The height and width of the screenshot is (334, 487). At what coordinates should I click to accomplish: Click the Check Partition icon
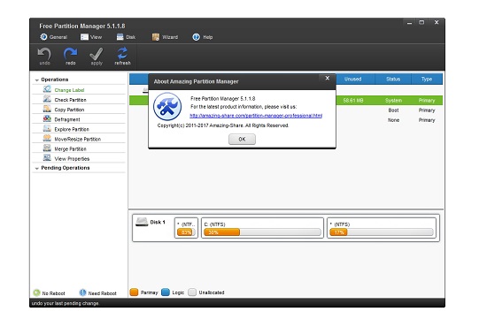(47, 99)
